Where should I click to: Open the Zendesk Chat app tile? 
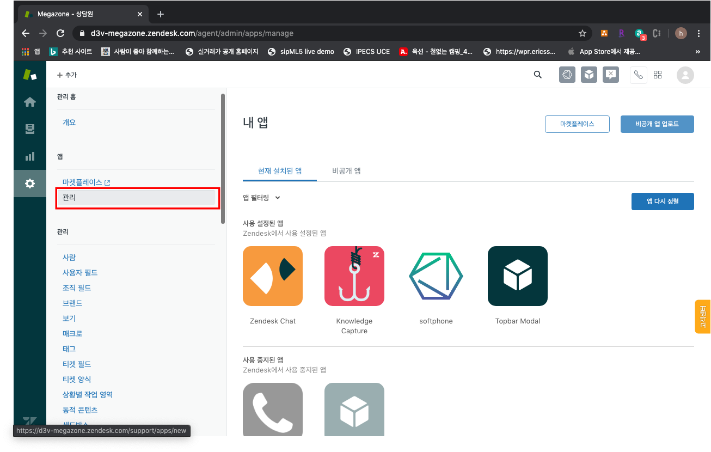pos(273,276)
